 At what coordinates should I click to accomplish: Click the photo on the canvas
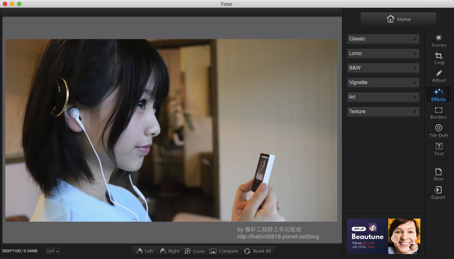coord(171,130)
